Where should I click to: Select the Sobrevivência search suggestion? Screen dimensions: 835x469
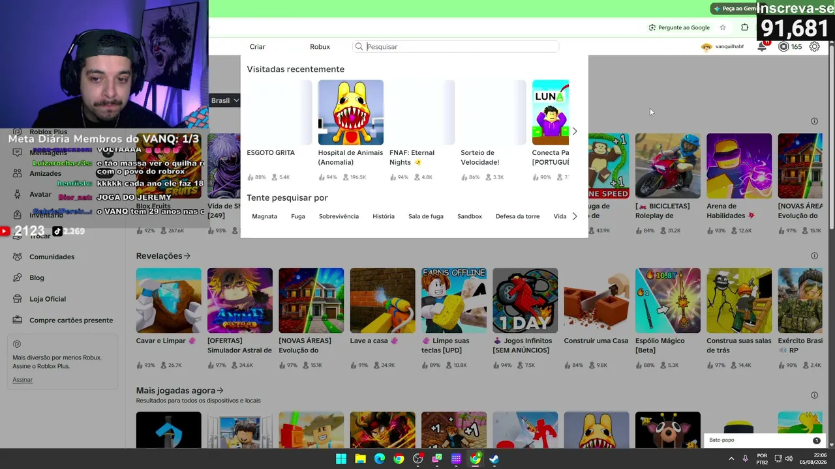click(x=339, y=216)
